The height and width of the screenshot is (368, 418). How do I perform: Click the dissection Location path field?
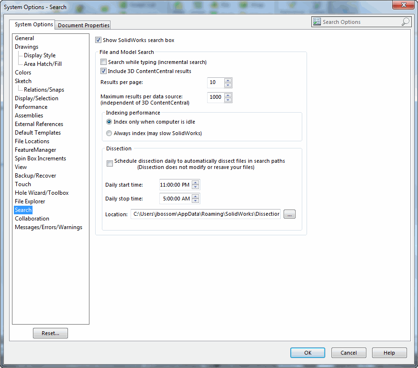point(206,214)
